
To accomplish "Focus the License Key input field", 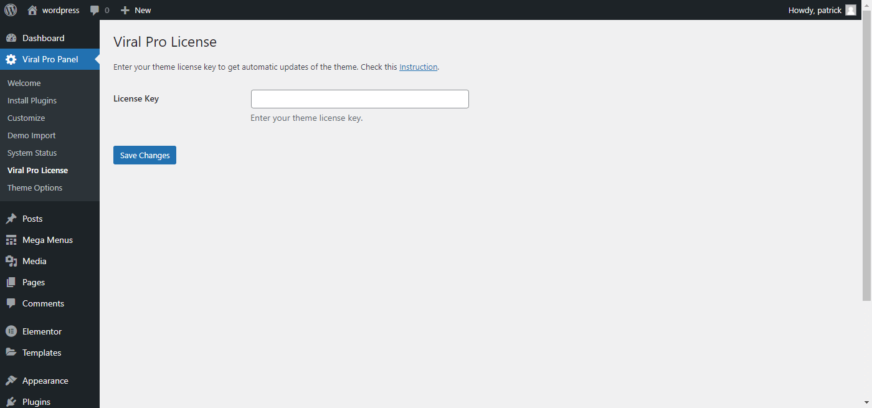I will [359, 99].
